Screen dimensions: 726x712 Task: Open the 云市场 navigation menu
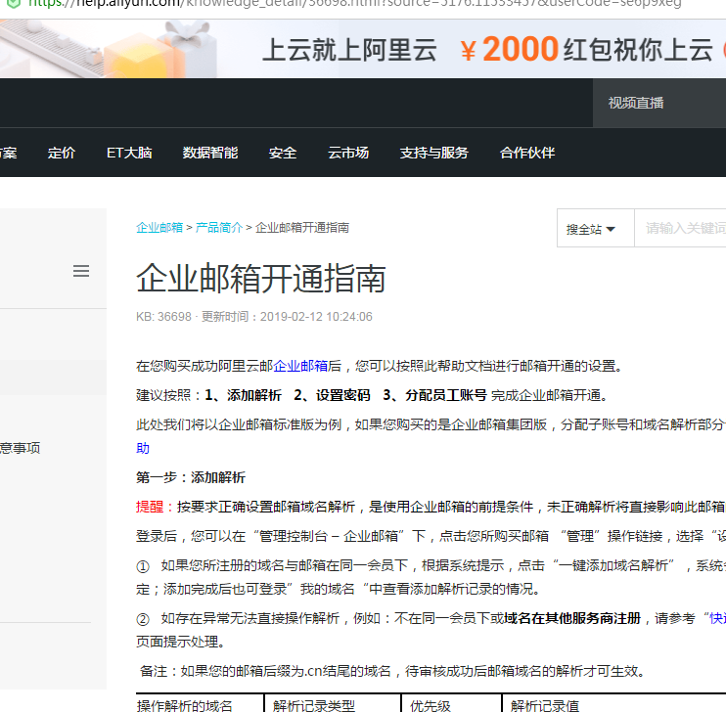(348, 153)
